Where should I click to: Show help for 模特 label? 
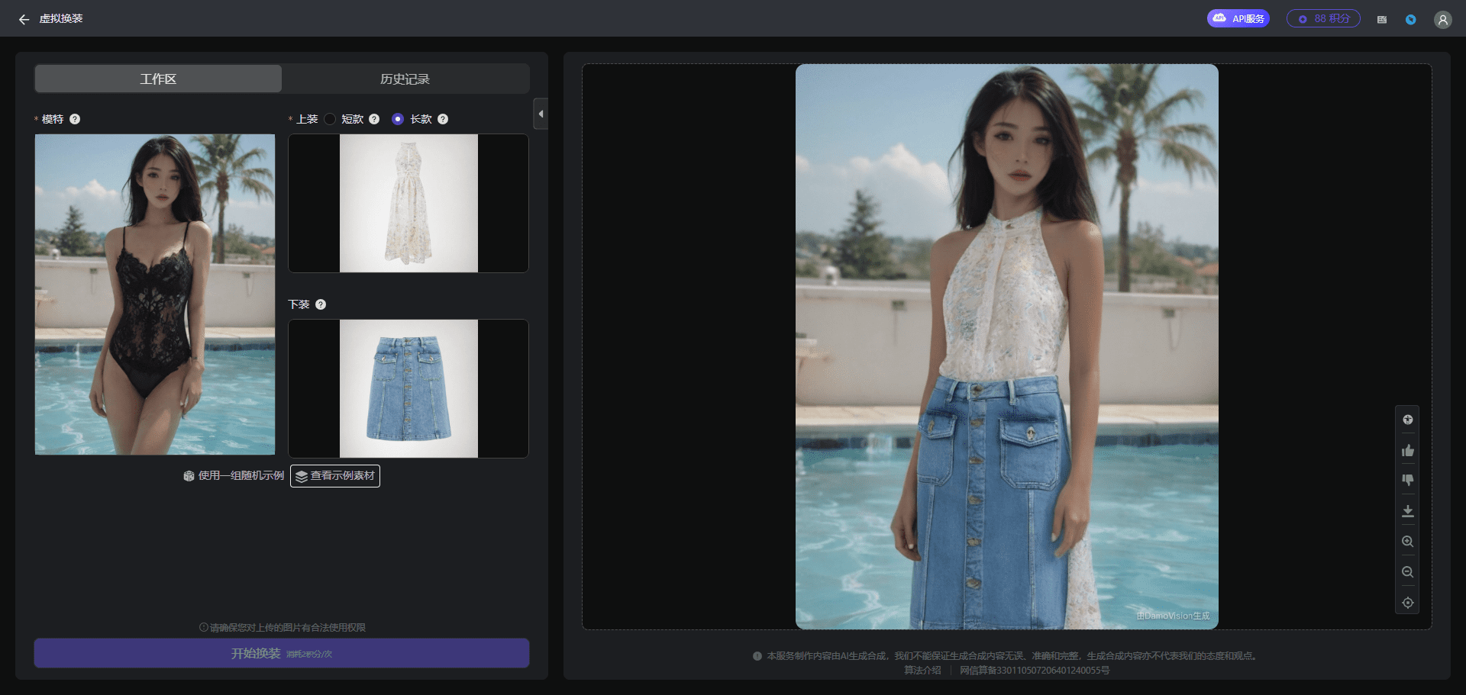75,119
